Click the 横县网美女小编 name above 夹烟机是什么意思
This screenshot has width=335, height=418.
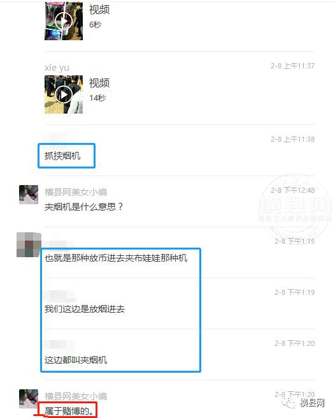pyautogui.click(x=76, y=192)
